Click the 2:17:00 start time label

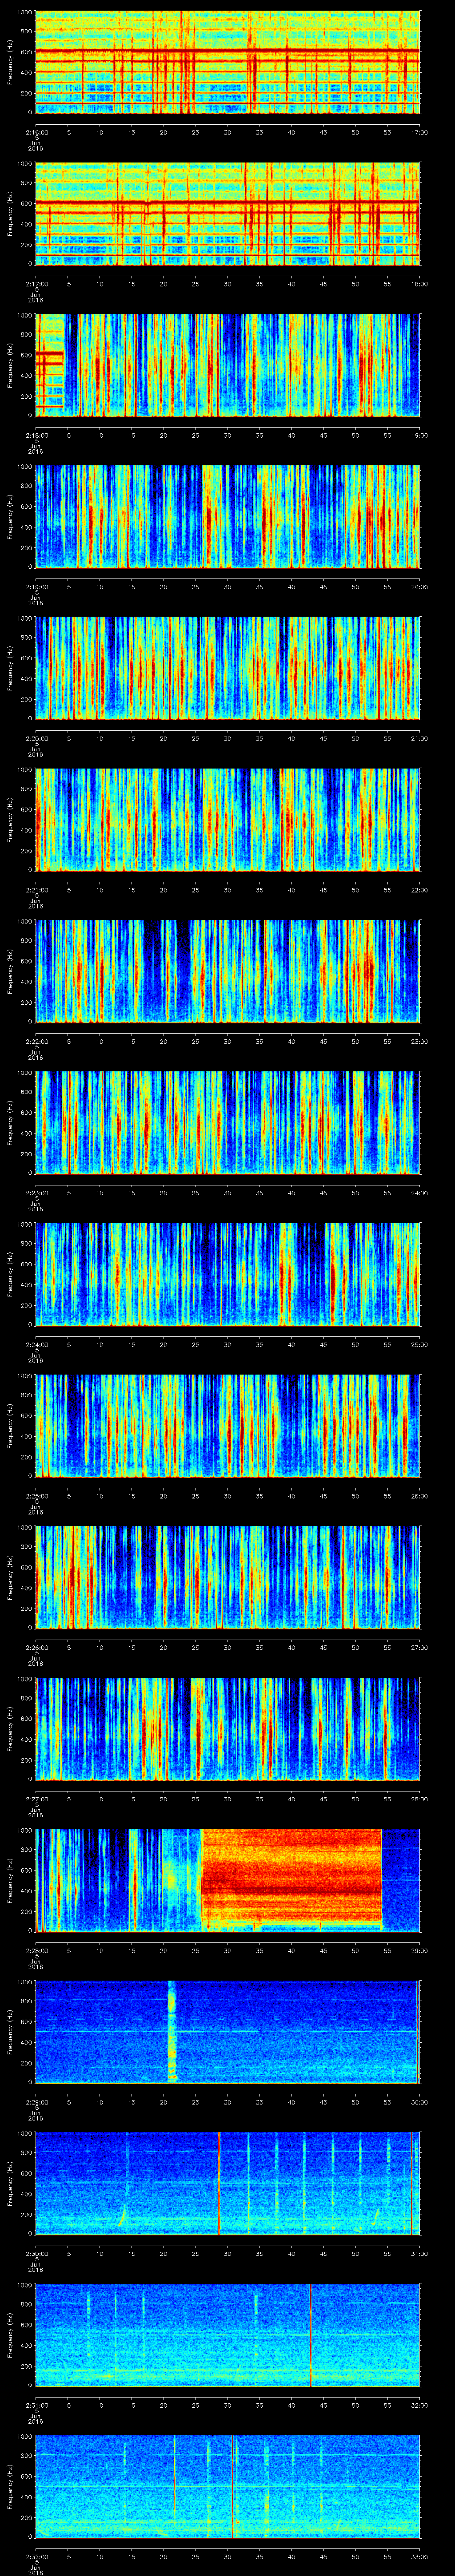[x=36, y=284]
